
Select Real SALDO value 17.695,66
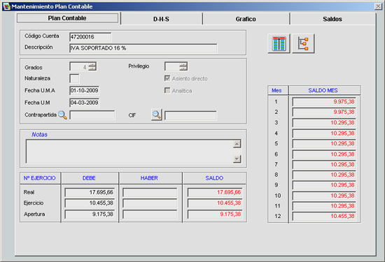(x=215, y=192)
